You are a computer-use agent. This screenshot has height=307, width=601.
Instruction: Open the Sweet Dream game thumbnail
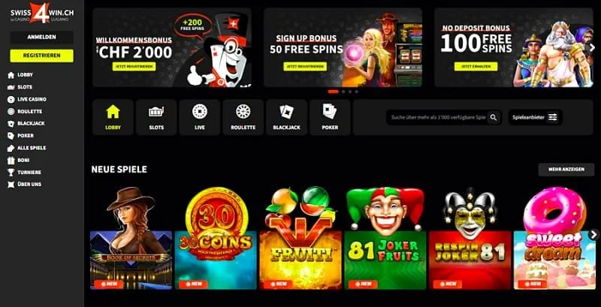tap(554, 238)
